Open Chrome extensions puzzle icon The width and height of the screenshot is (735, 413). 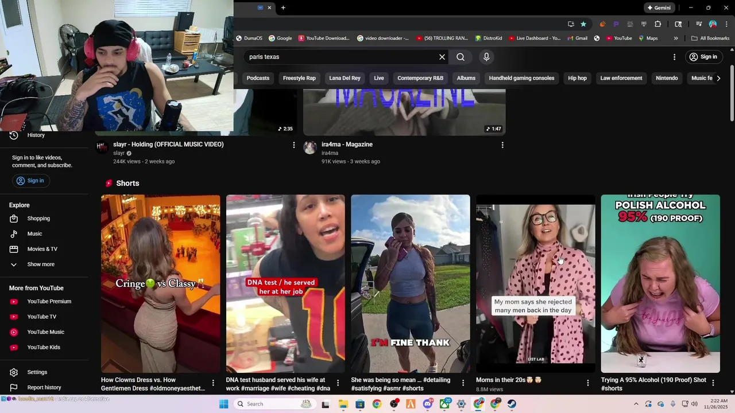pos(658,24)
